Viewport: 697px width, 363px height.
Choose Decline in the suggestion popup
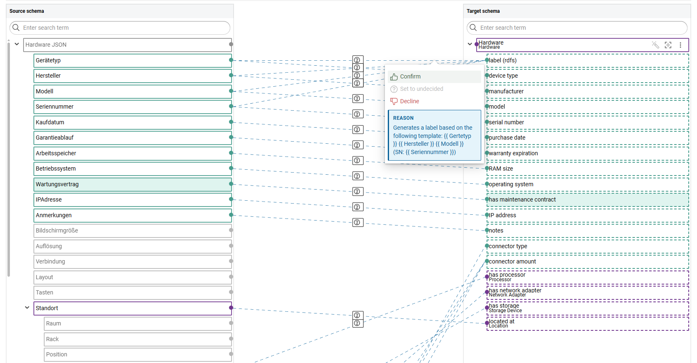409,102
